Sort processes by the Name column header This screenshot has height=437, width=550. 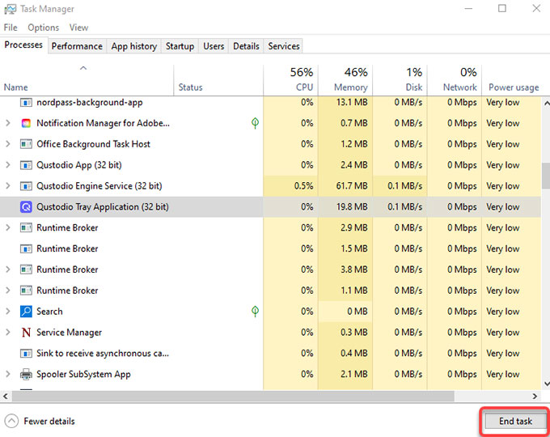(x=87, y=80)
